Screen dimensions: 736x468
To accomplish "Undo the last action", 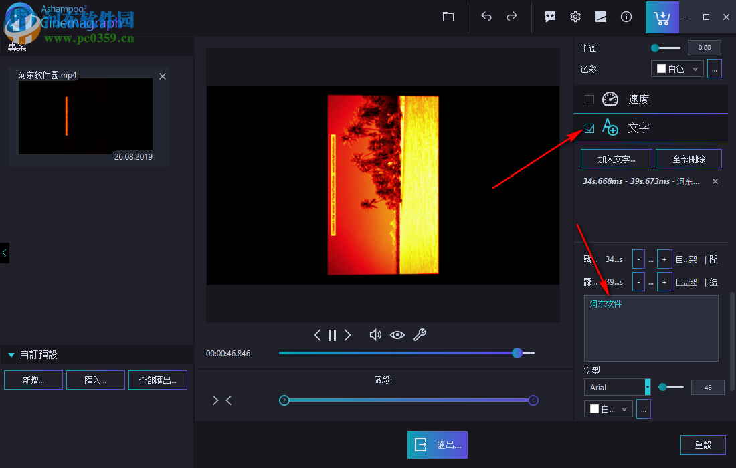I will 486,17.
